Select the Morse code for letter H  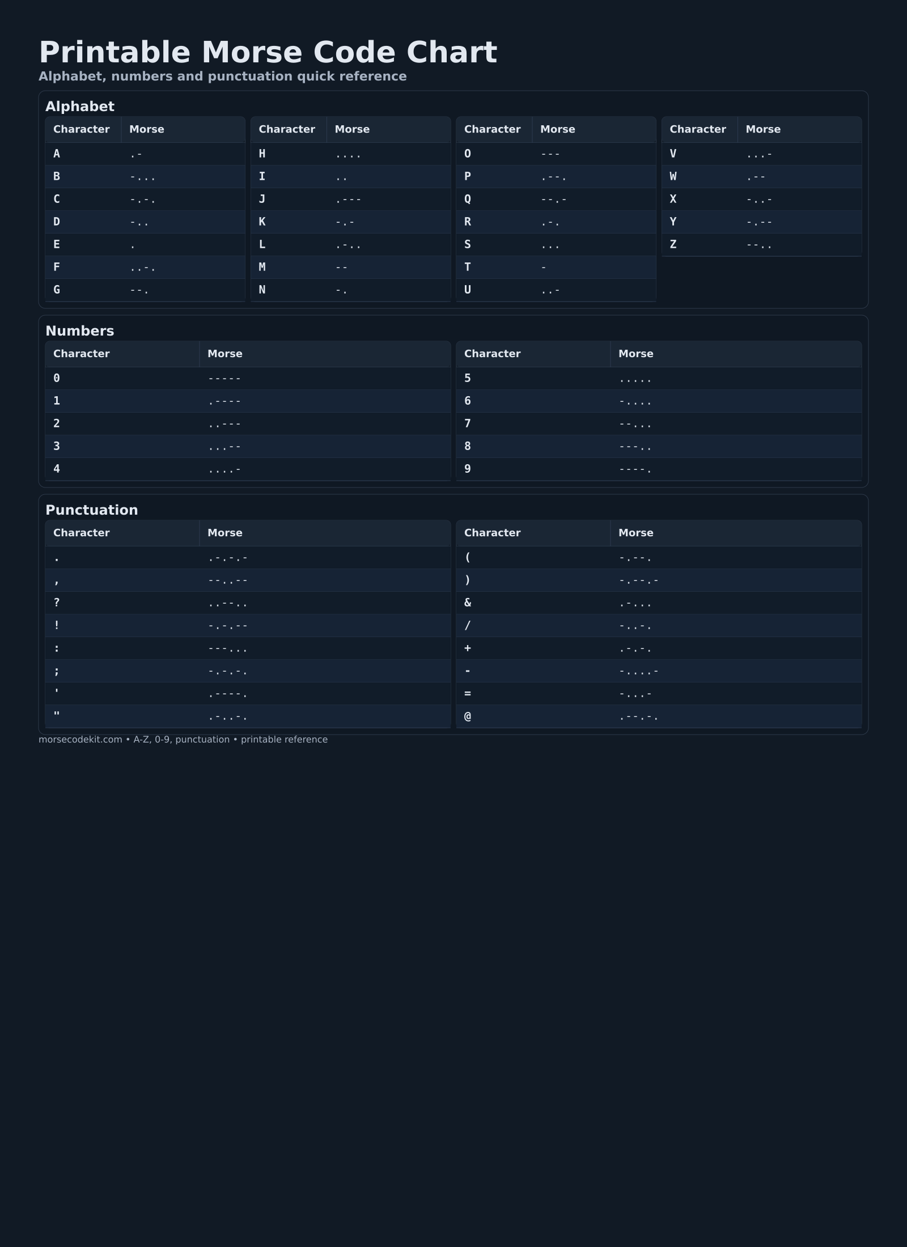[347, 154]
